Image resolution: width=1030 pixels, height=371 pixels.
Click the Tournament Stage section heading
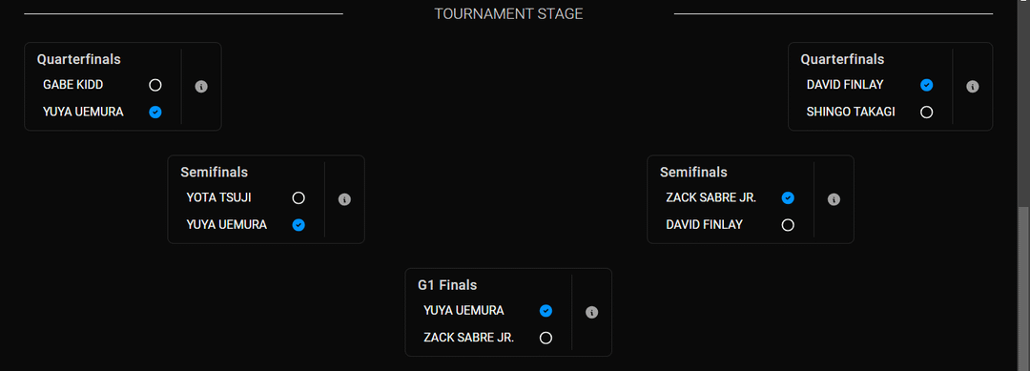tap(508, 13)
